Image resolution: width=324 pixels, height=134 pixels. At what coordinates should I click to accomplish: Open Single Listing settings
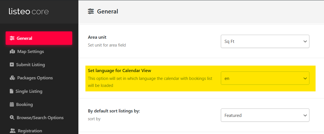(30, 91)
